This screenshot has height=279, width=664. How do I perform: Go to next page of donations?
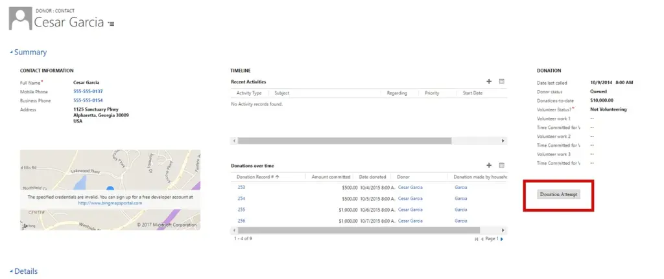(502, 239)
